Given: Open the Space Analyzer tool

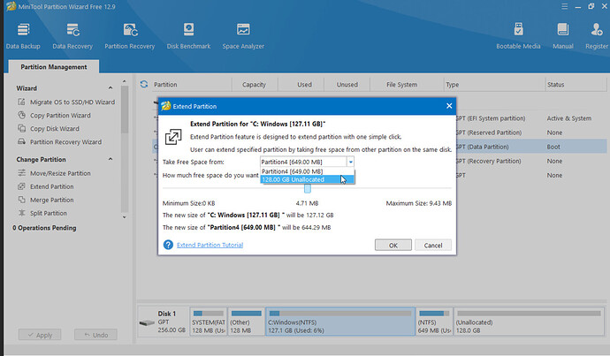Looking at the screenshot, I should (x=243, y=36).
